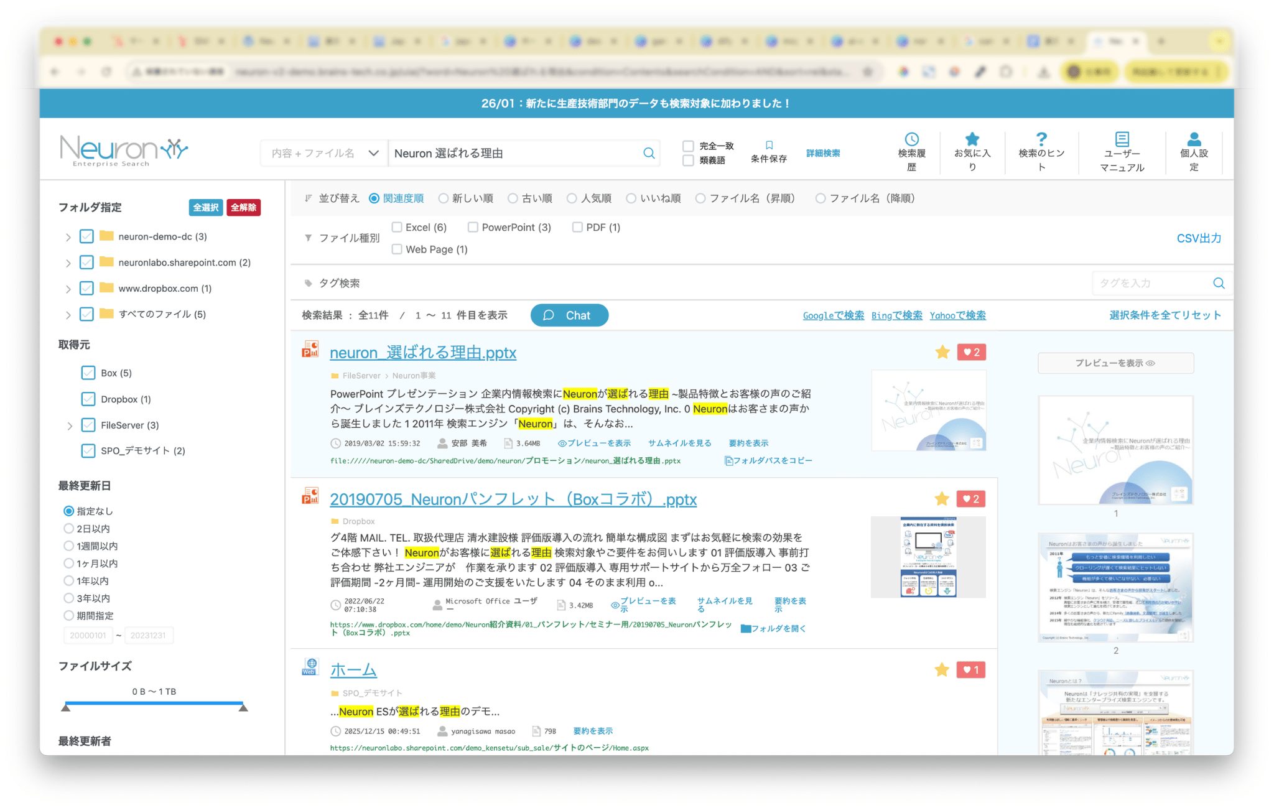The height and width of the screenshot is (808, 1274).
Task: Click like heart on neuron_選ばれる理由.pptx
Action: pos(971,352)
